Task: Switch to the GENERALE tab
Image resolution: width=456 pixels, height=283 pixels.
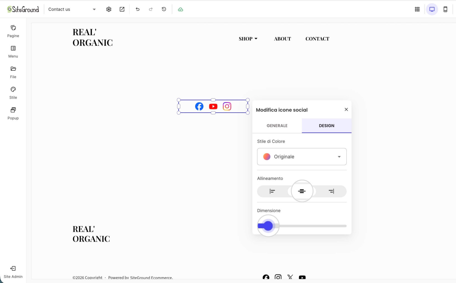Action: click(277, 126)
